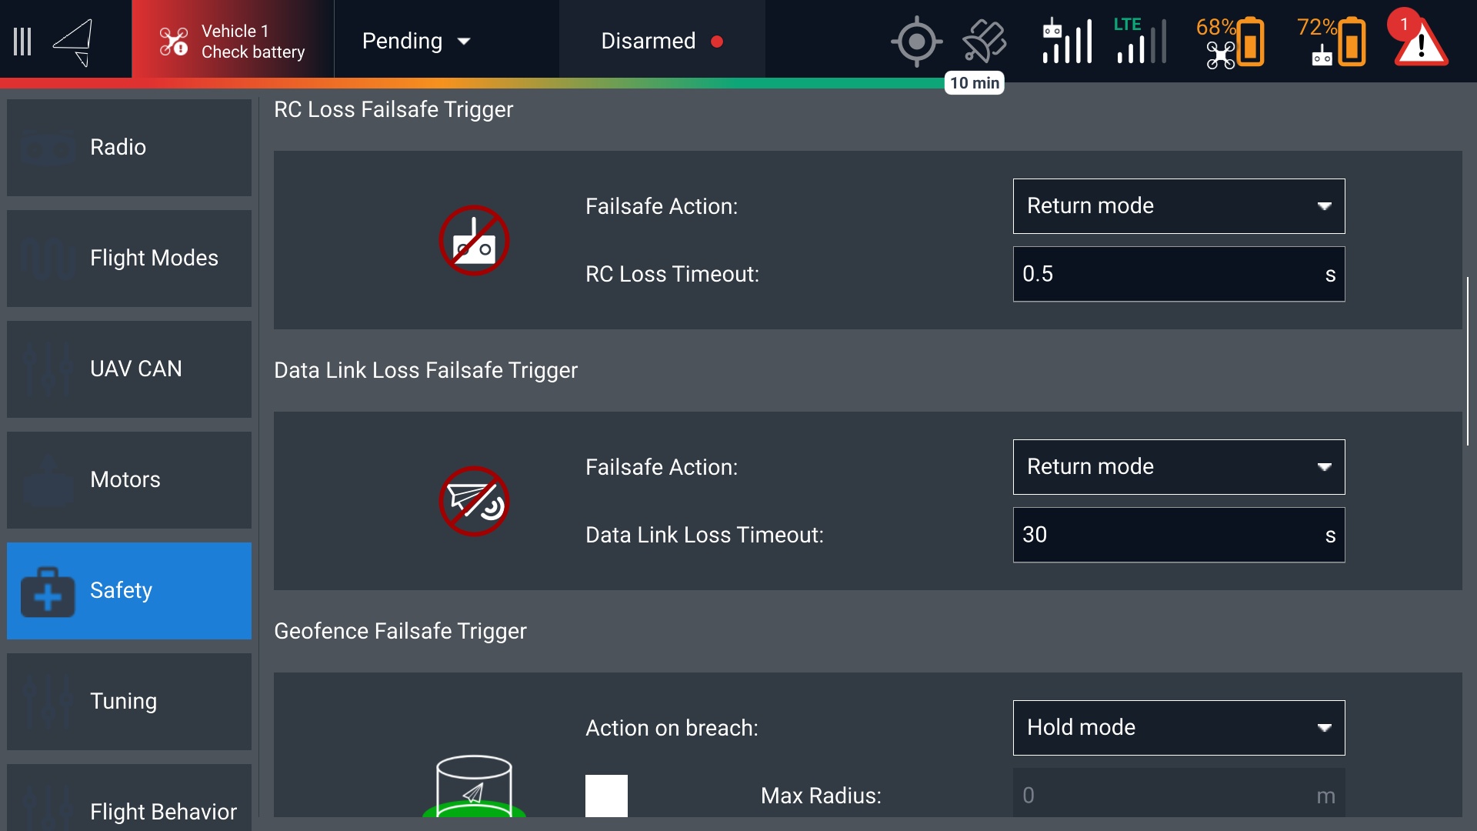Open the vehicle battery 68% indicator
The height and width of the screenshot is (831, 1477).
coord(1230,42)
